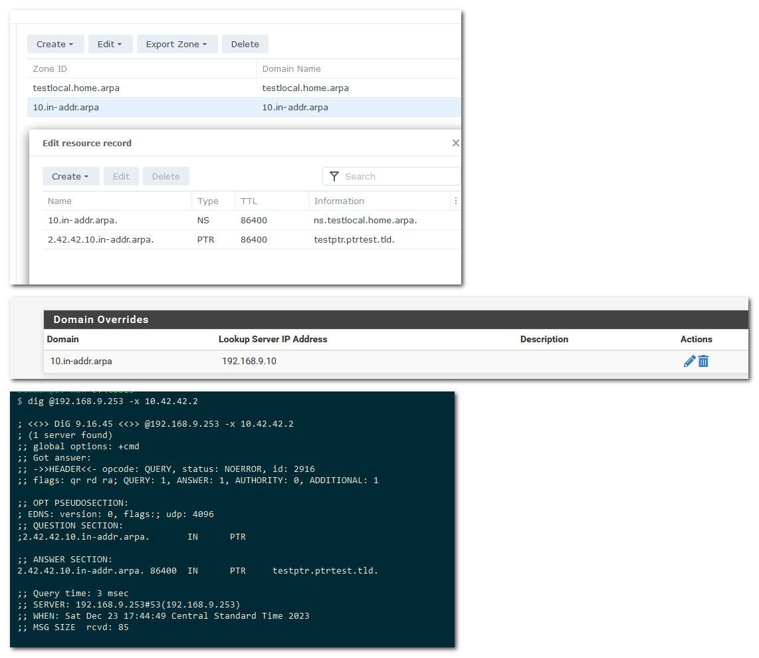759x658 pixels.
Task: Click the ANSWER SECTION line in terminal
Action: [x=65, y=559]
